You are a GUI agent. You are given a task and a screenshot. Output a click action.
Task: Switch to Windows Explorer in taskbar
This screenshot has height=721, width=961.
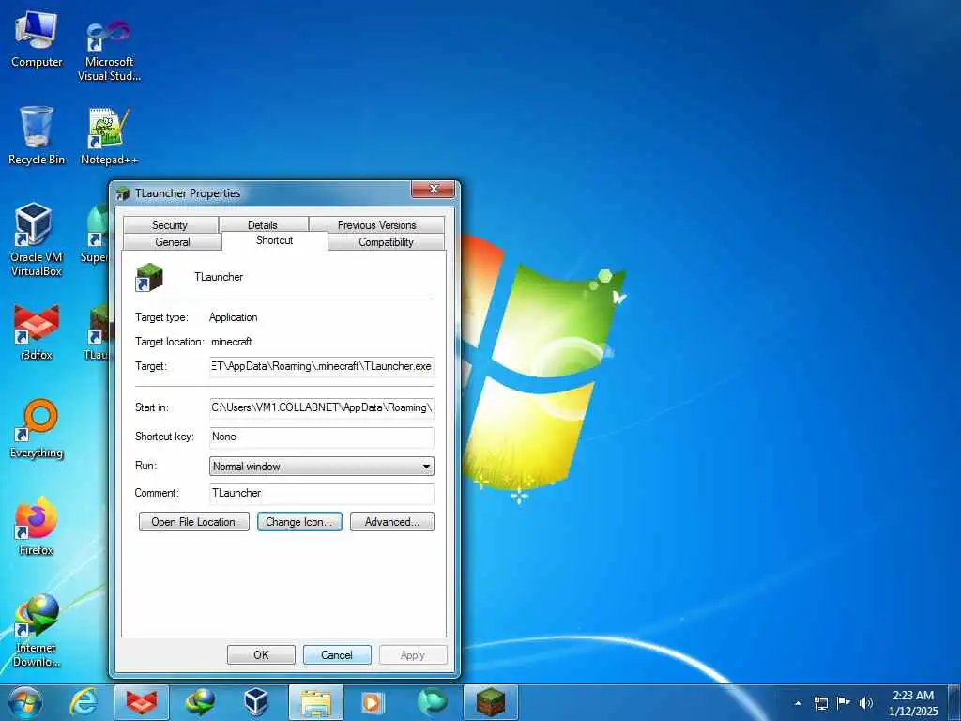[x=316, y=702]
